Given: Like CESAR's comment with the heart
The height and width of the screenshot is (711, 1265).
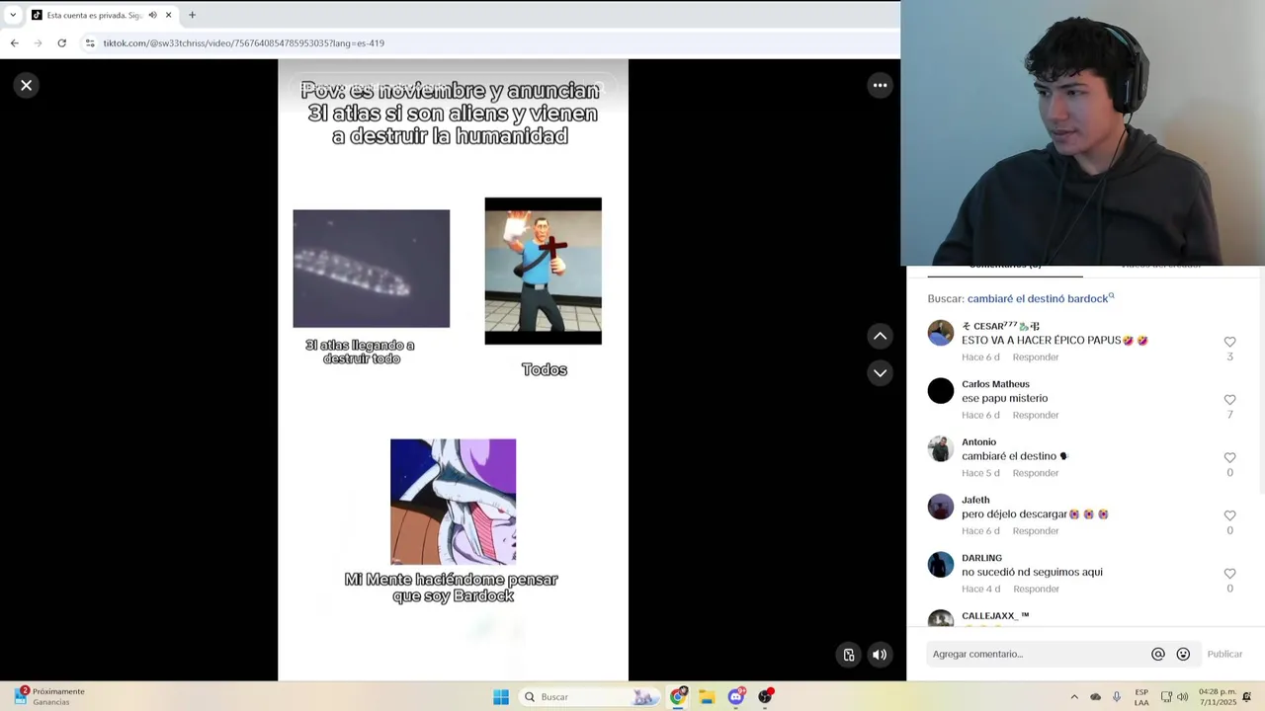Looking at the screenshot, I should 1229,342.
